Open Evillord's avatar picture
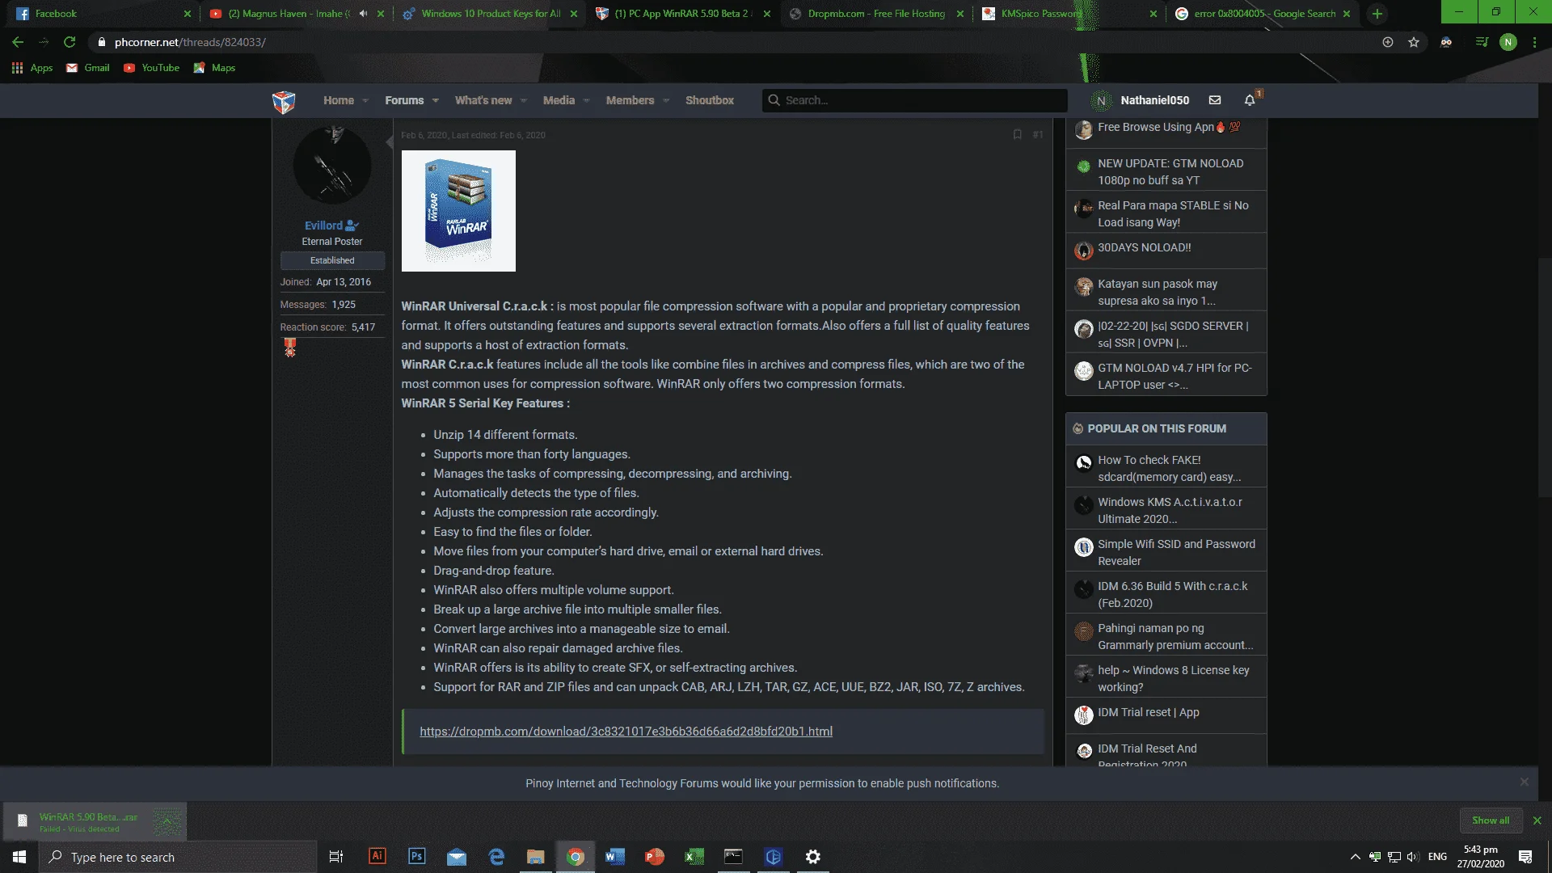The height and width of the screenshot is (873, 1552). [332, 165]
